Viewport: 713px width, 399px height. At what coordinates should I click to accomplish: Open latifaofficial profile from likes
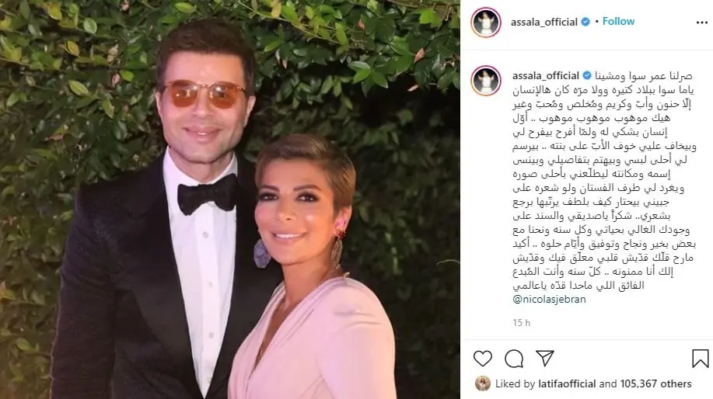(x=567, y=383)
